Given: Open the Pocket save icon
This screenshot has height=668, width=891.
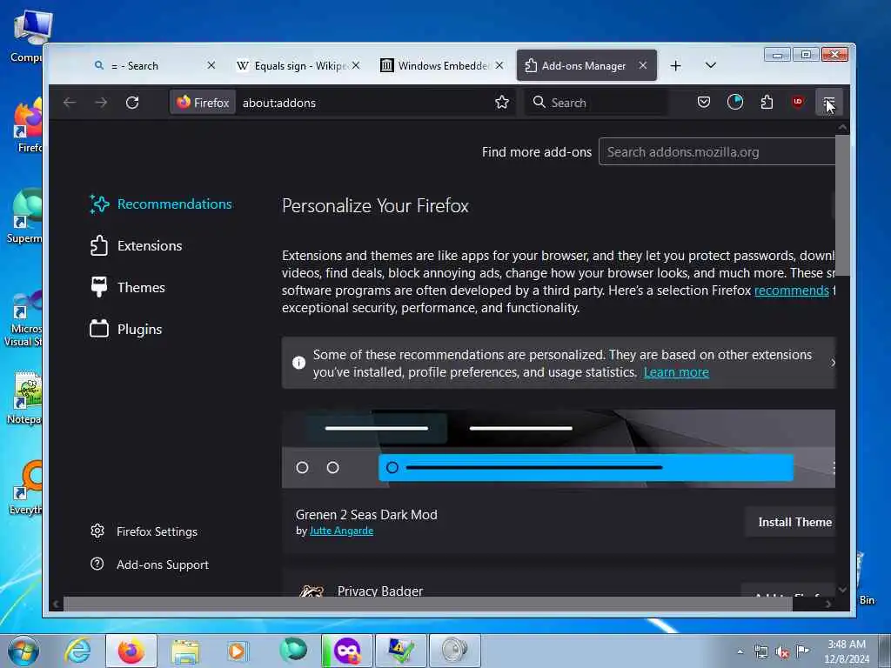Looking at the screenshot, I should point(703,103).
